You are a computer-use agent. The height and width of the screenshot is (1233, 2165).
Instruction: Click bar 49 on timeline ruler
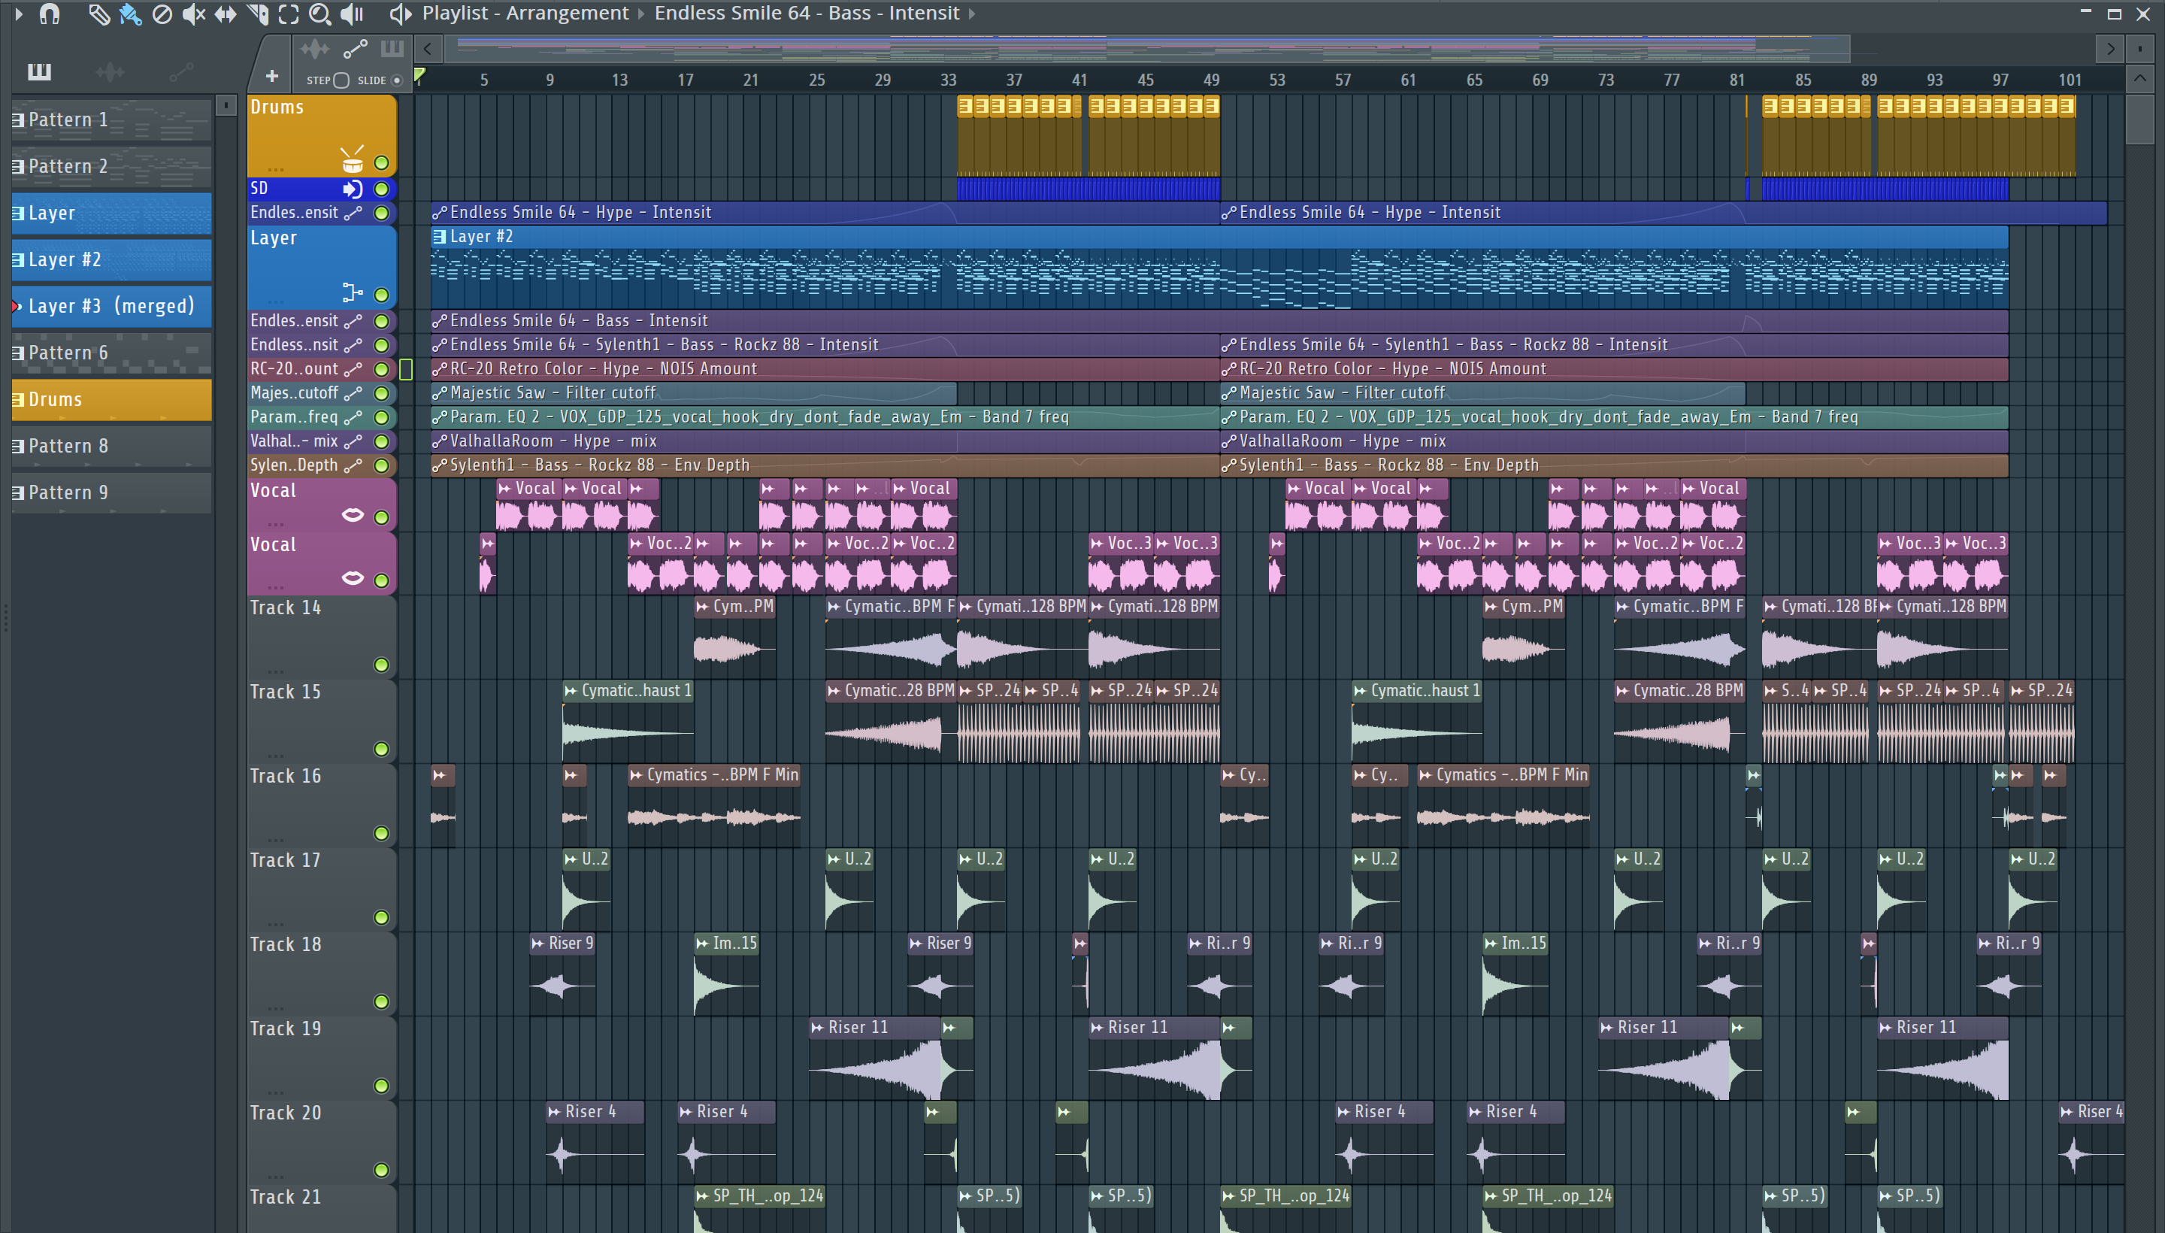point(1212,80)
